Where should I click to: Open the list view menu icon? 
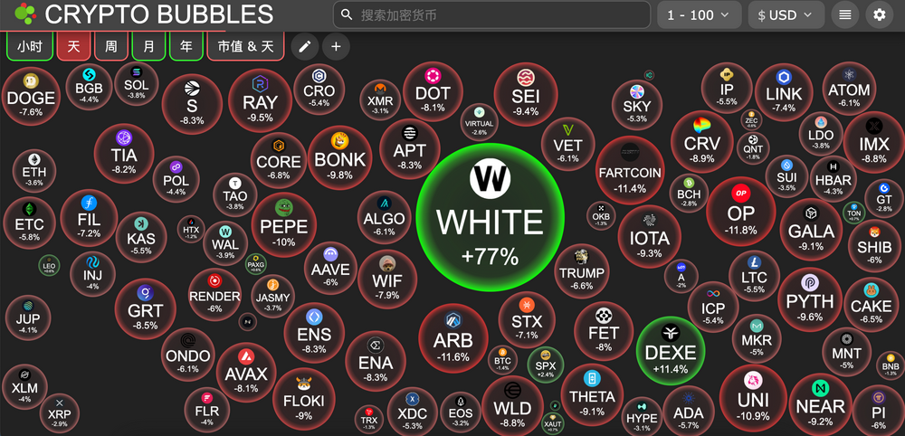[x=844, y=14]
